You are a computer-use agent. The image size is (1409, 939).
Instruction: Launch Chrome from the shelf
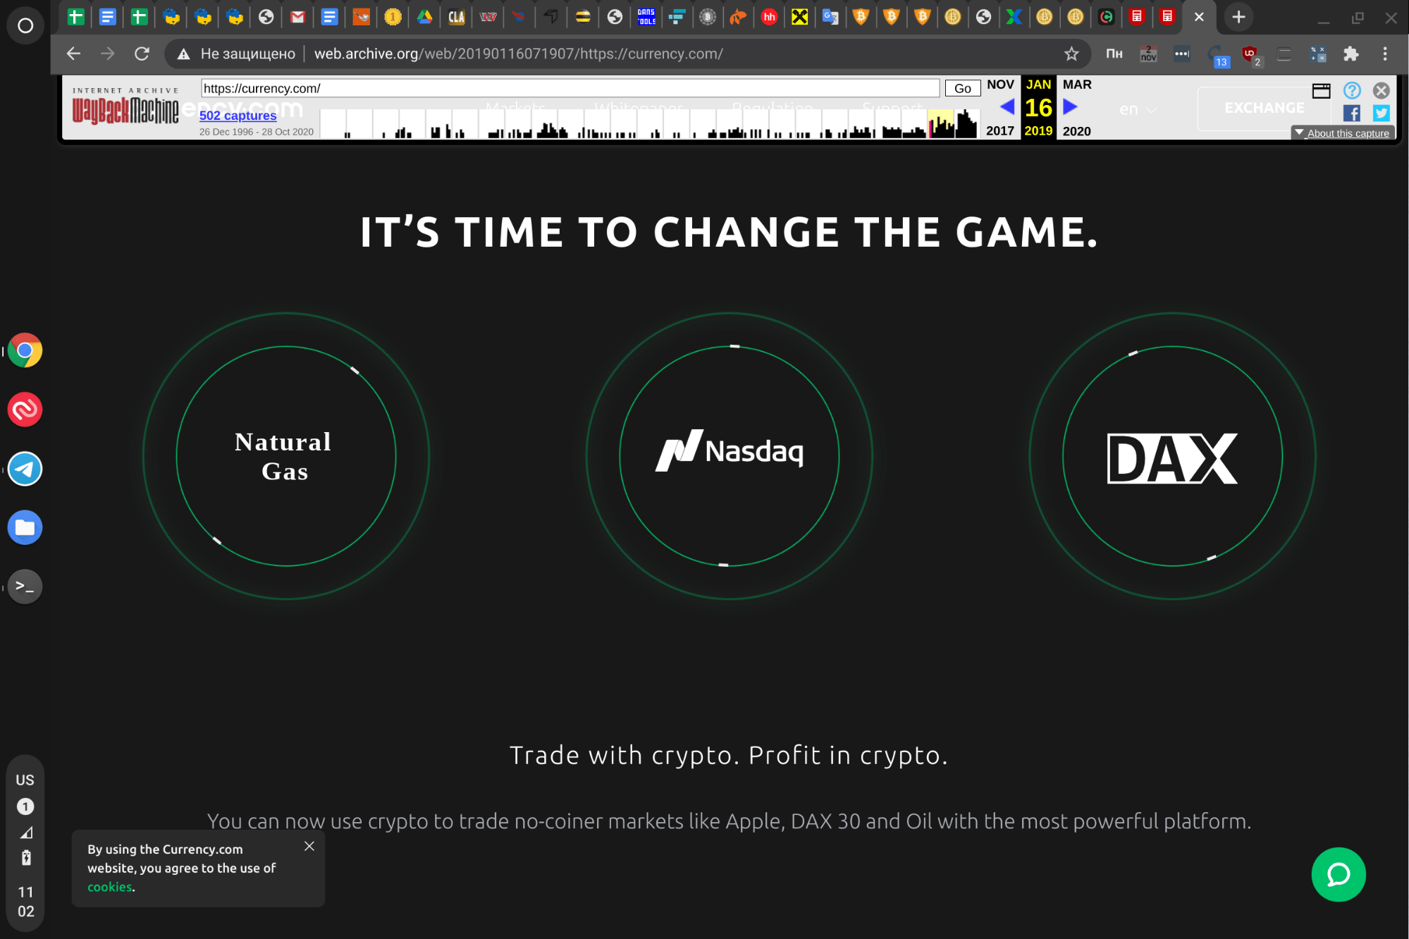point(25,350)
